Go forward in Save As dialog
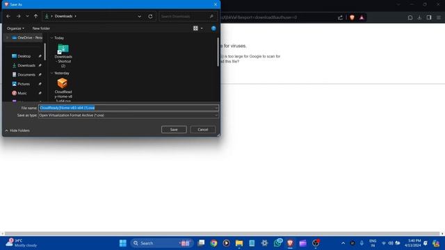Viewport: 445px width, 250px height. [19, 17]
